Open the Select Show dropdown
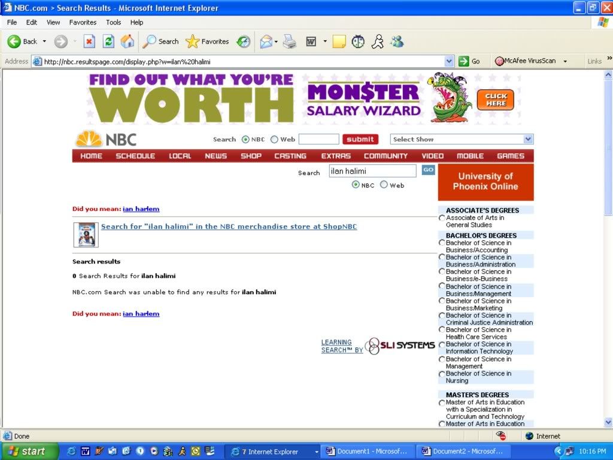The width and height of the screenshot is (613, 460). click(x=462, y=139)
